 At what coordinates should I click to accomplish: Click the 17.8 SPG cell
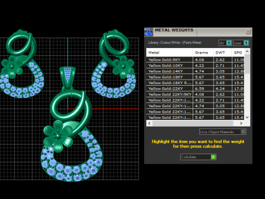(x=239, y=88)
